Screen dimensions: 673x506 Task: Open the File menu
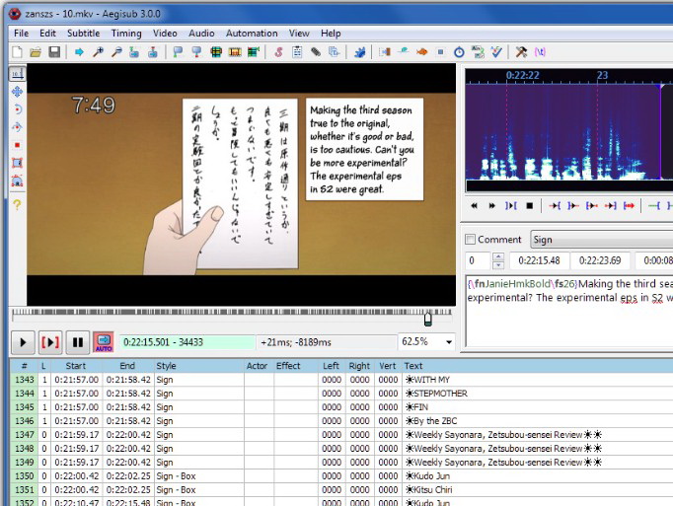pyautogui.click(x=21, y=34)
